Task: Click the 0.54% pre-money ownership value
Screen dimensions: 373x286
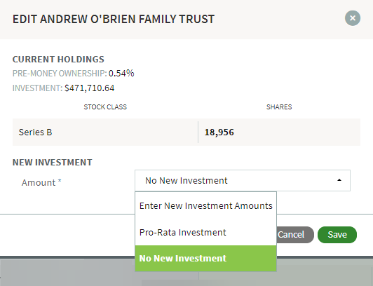Action: (x=121, y=74)
